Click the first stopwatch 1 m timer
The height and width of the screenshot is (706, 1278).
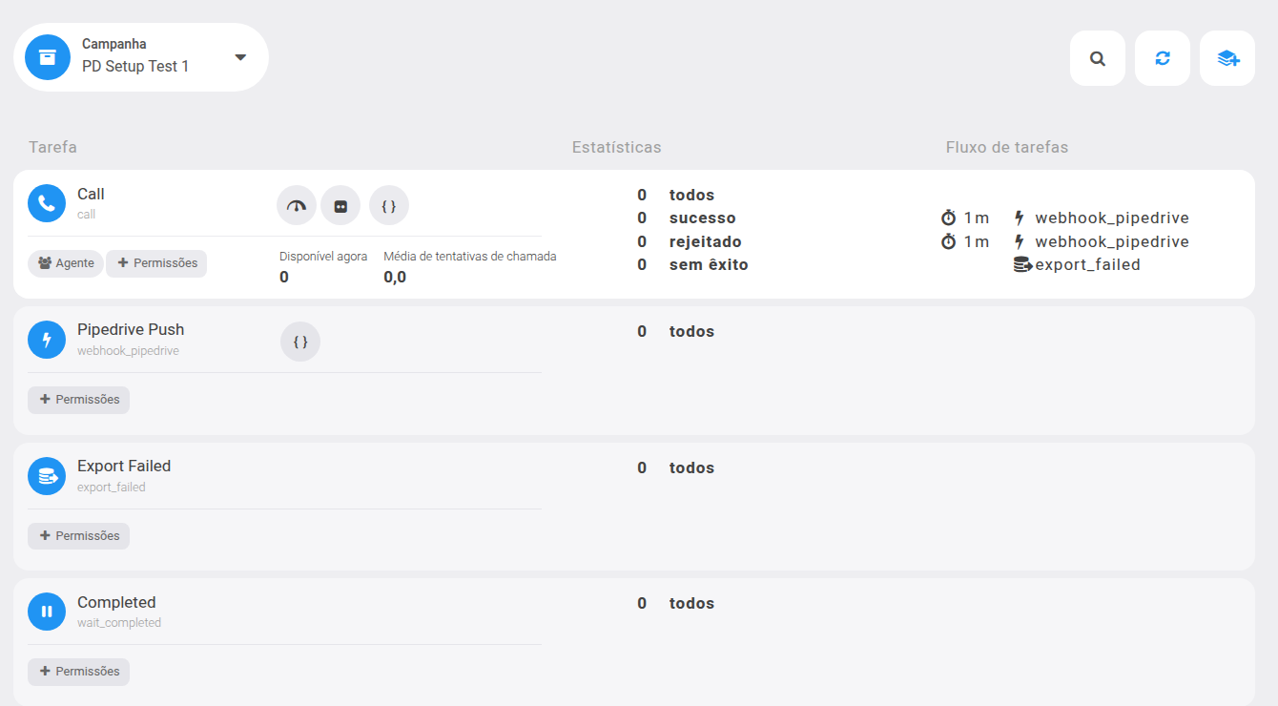[965, 218]
